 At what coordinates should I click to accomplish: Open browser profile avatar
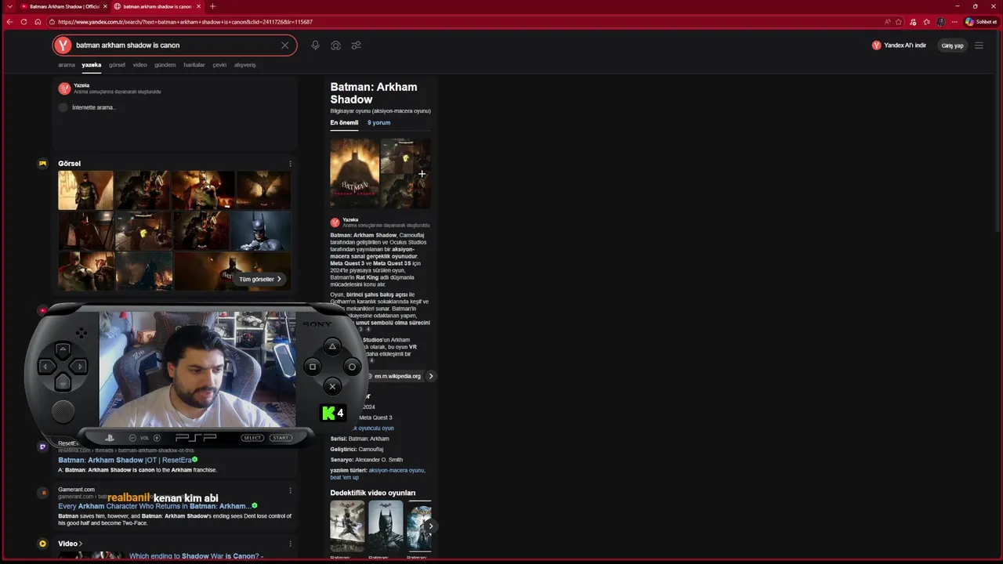[940, 22]
